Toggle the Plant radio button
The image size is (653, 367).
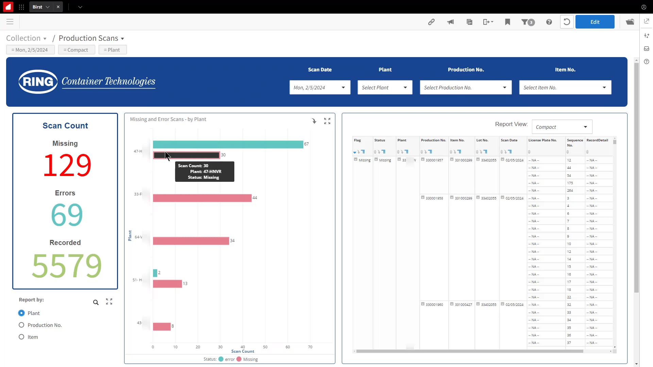click(21, 313)
